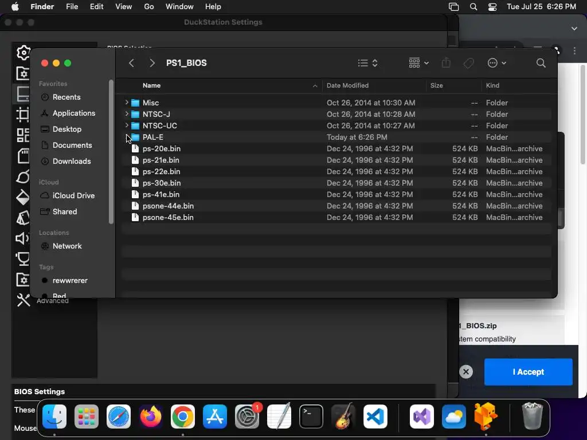Open App Store from the Dock
The image size is (587, 440).
click(215, 417)
